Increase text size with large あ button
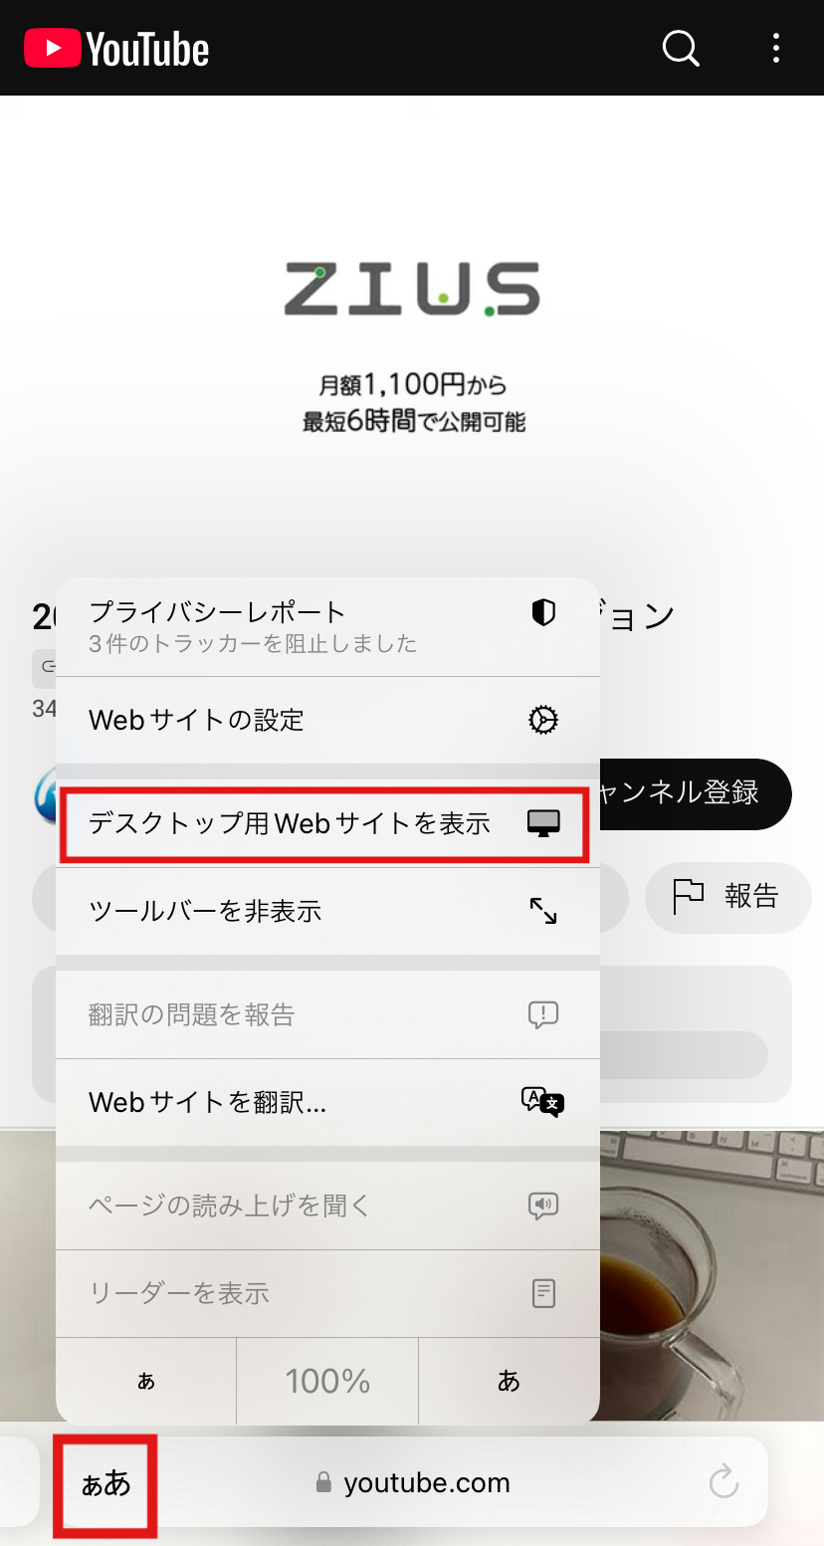 509,1381
